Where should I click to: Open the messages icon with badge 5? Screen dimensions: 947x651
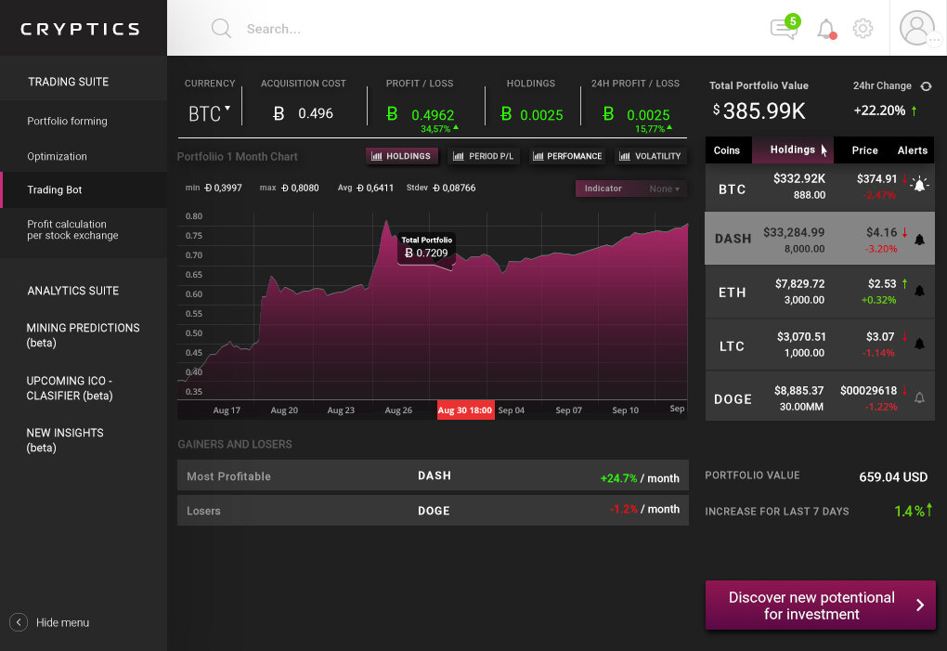point(784,29)
